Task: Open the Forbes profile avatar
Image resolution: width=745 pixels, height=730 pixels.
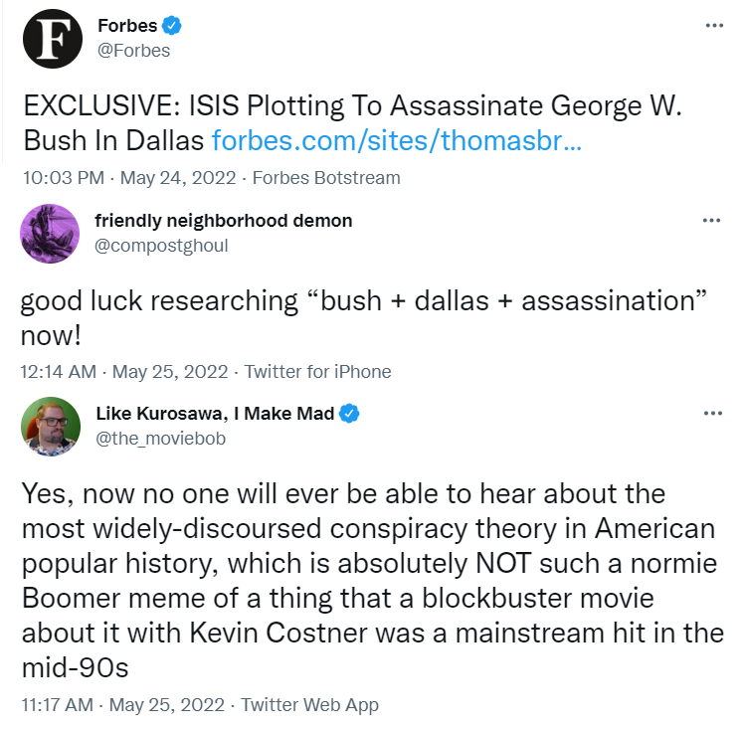Action: (x=53, y=39)
